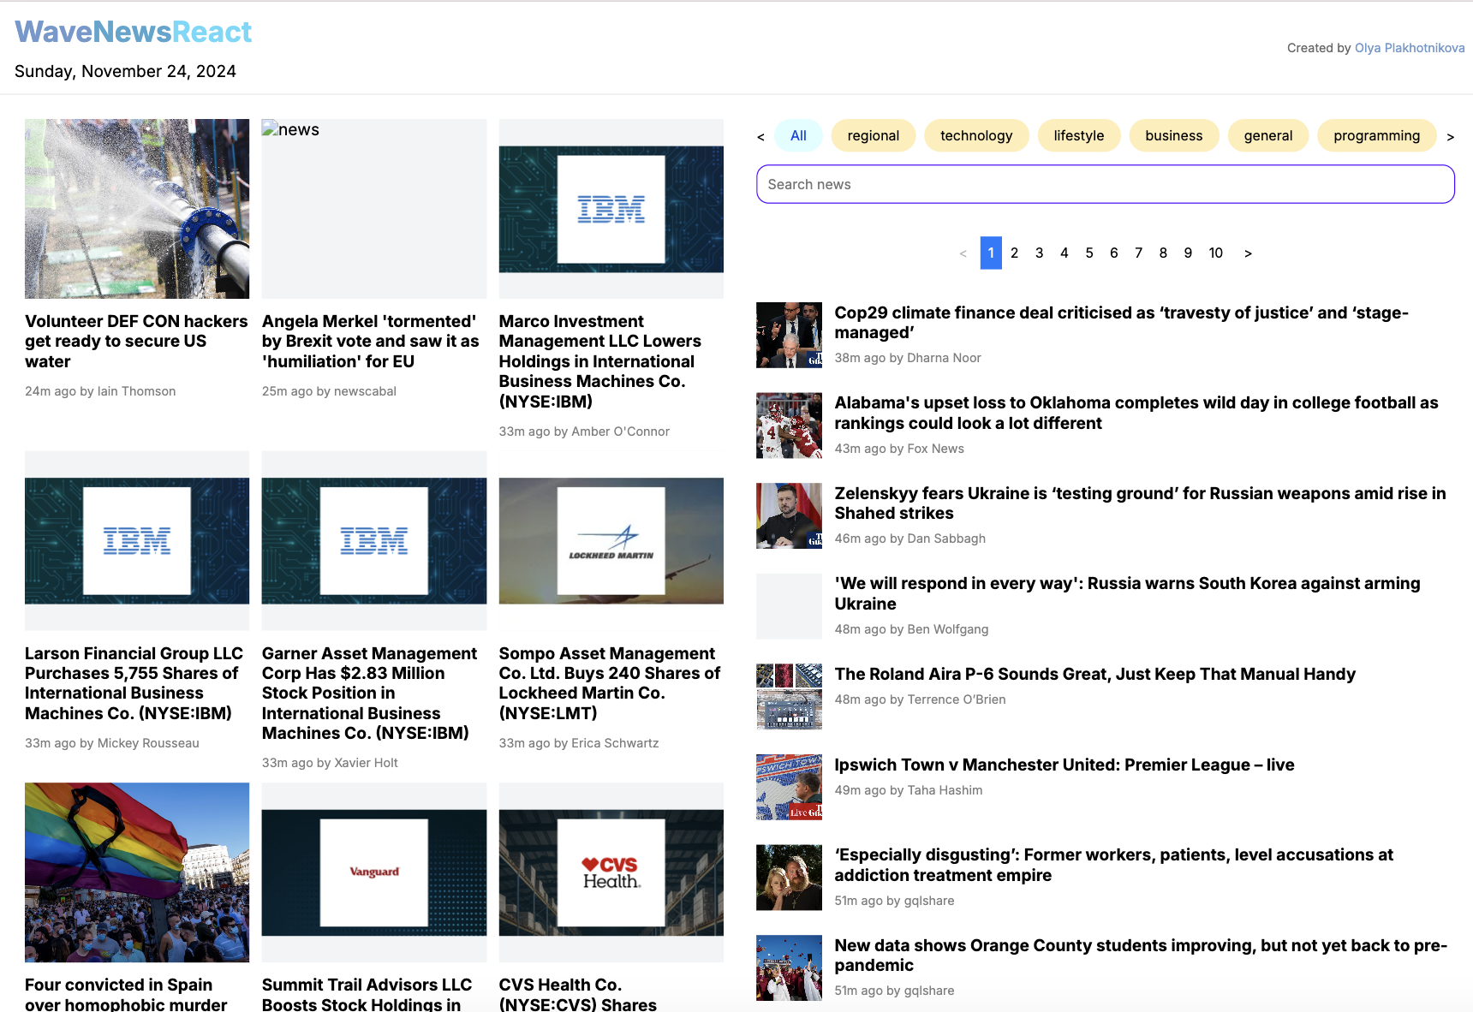Go to page 10

point(1215,253)
